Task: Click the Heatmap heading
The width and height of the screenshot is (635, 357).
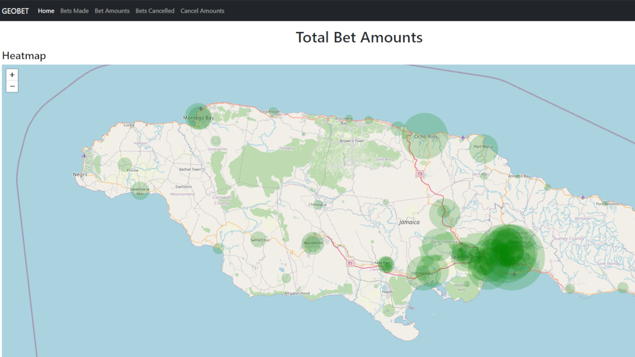Action: tap(24, 56)
